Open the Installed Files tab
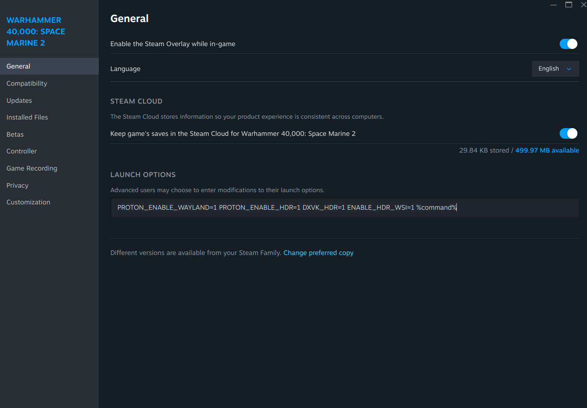The height and width of the screenshot is (408, 587). coord(49,117)
